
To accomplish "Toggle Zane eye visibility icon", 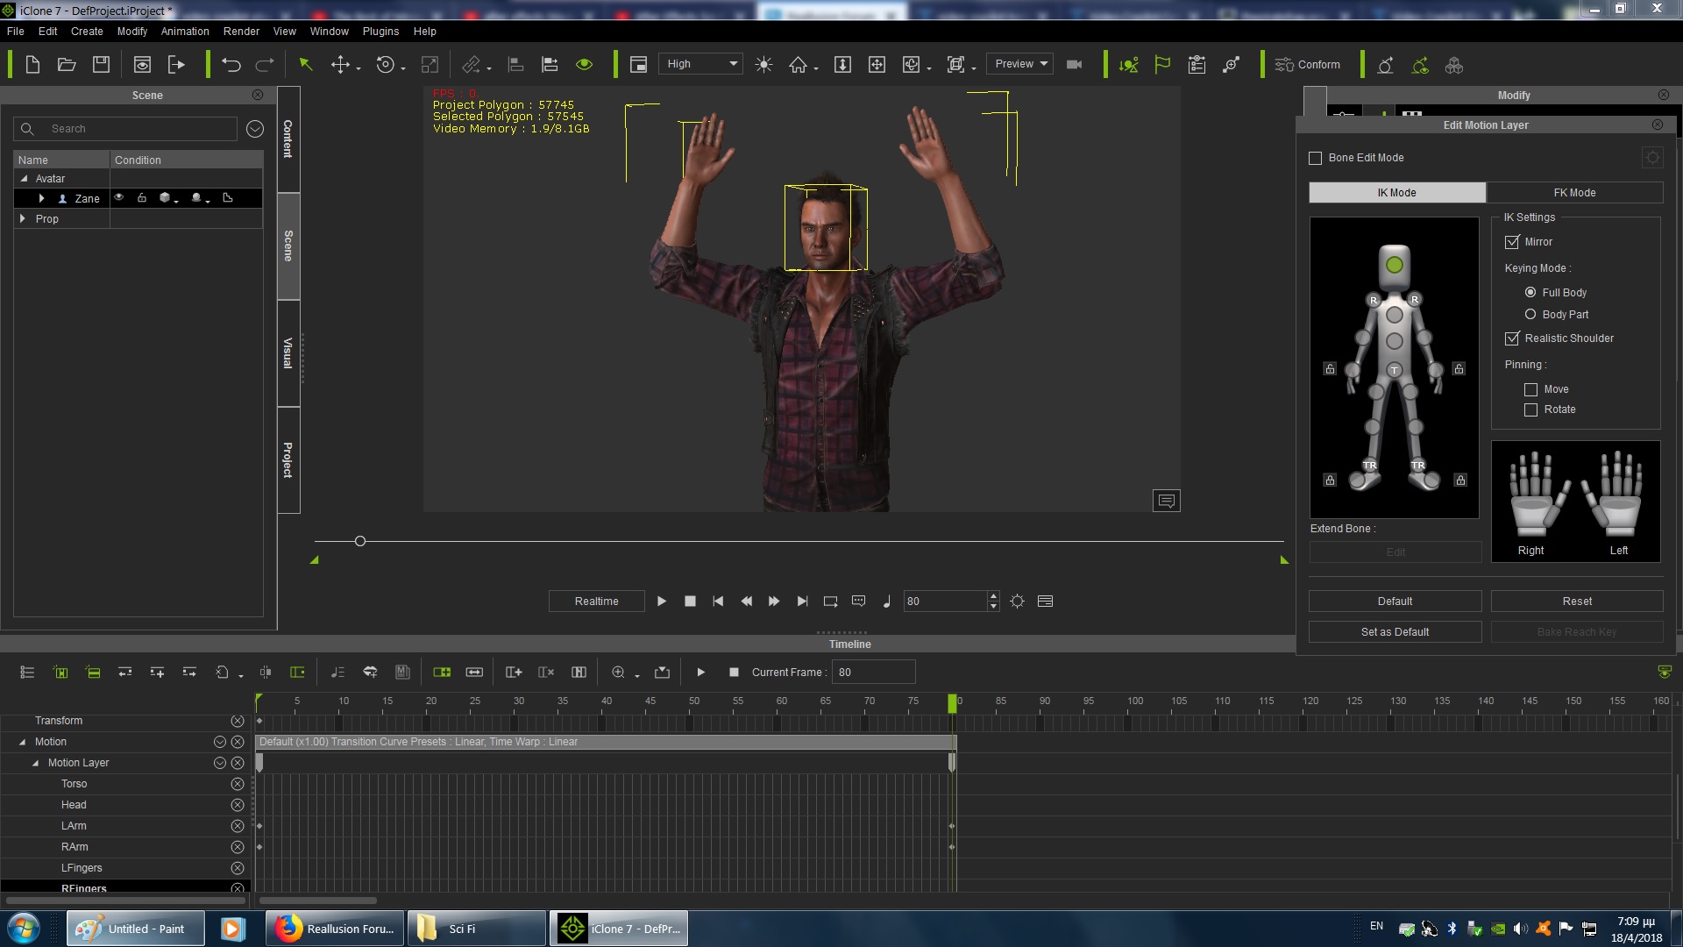I will 119,198.
